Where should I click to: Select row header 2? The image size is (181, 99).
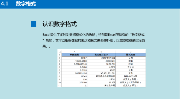60,58
